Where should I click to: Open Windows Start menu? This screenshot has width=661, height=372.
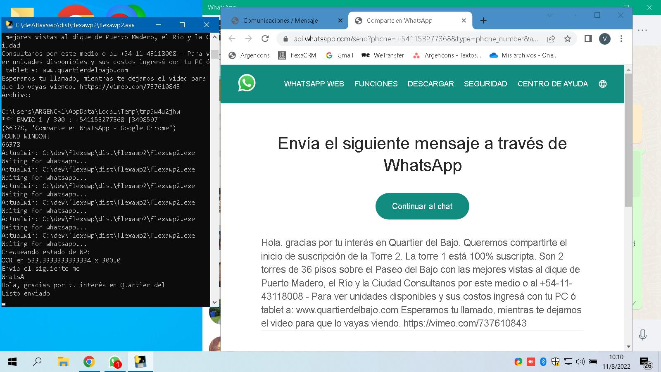coord(12,362)
